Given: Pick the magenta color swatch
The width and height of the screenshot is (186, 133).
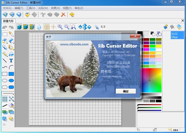Looking at the screenshot, I should click(146, 49).
